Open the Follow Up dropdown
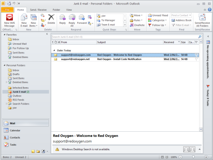Image resolution: width=213 pixels, height=160 pixels. click(157, 25)
